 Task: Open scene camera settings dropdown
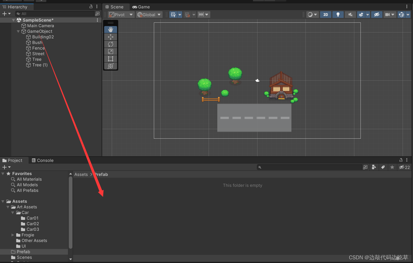tap(390, 15)
